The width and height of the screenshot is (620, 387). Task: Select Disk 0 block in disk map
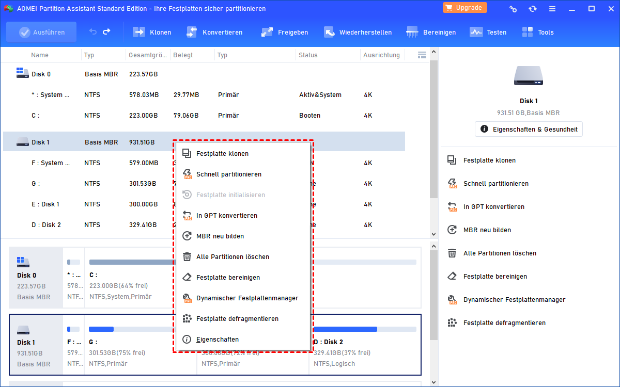(x=36, y=277)
